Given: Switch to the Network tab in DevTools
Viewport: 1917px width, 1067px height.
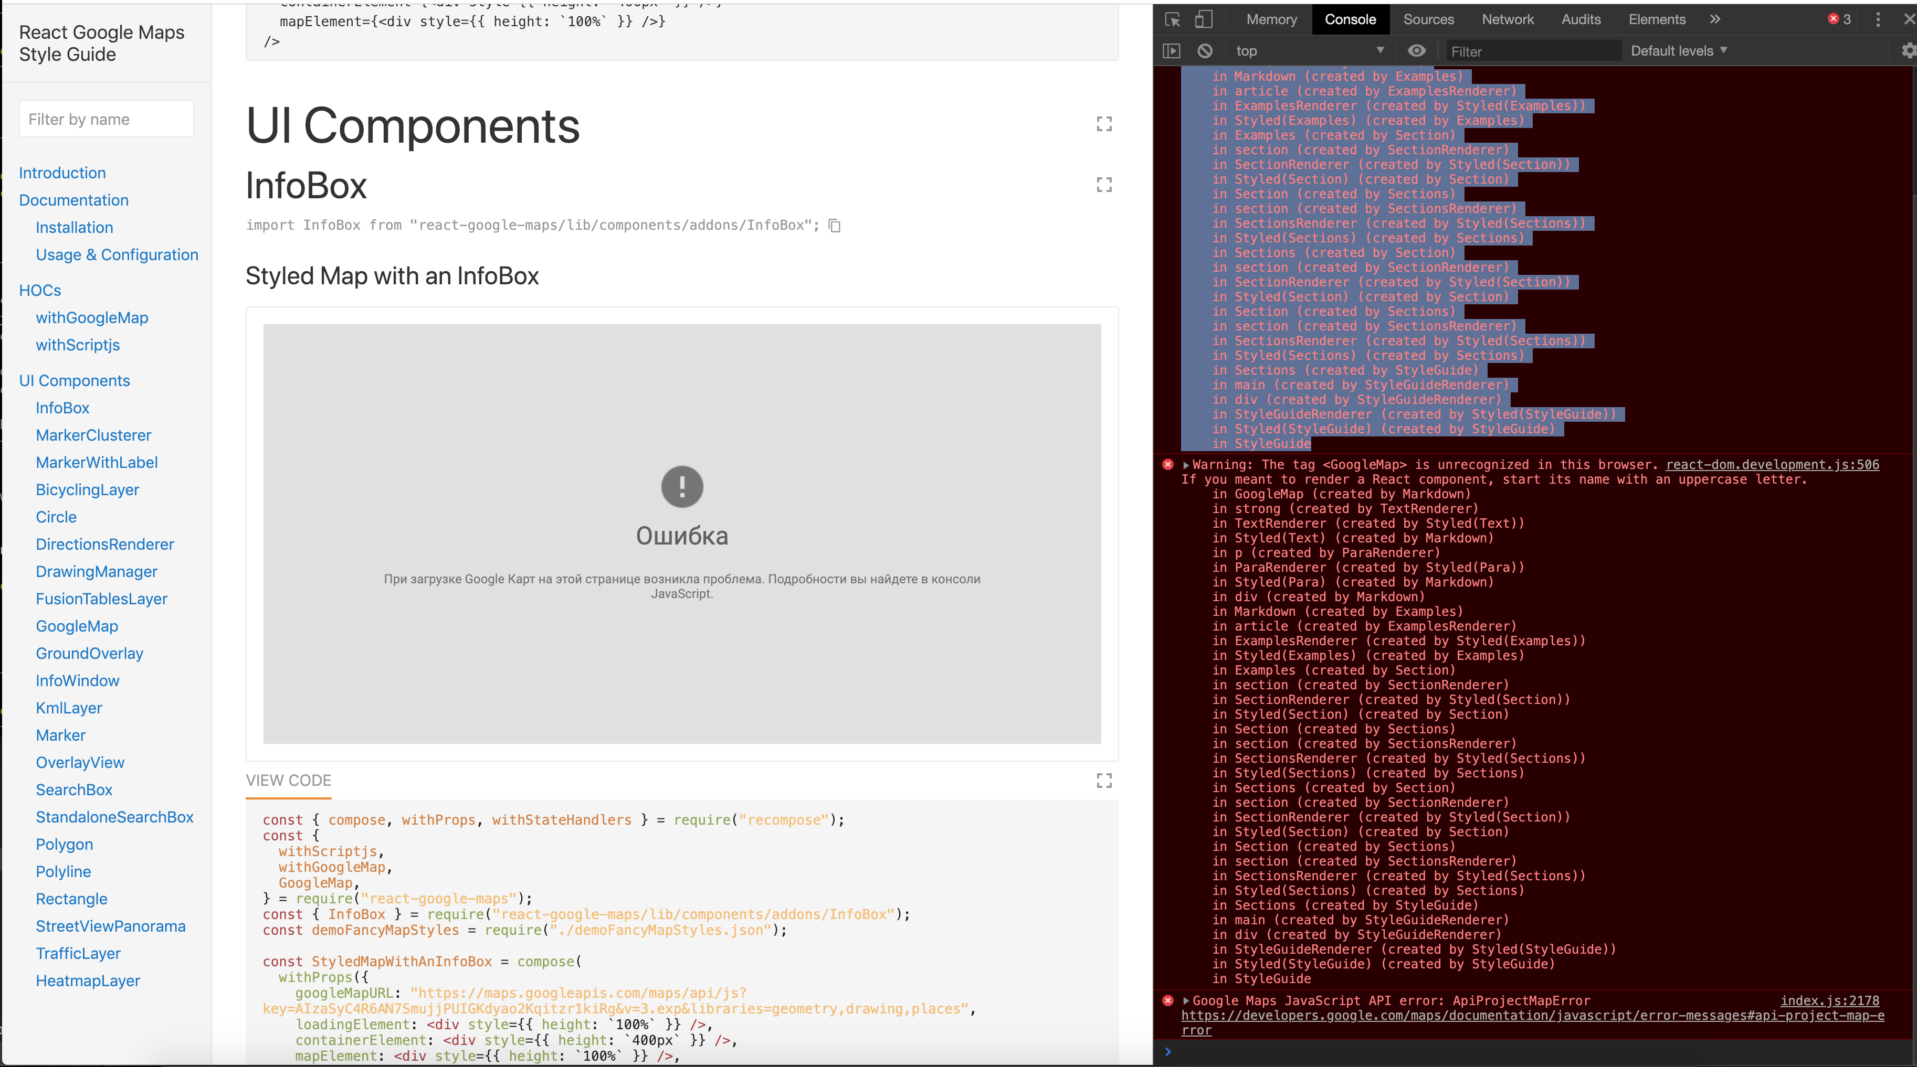Looking at the screenshot, I should pyautogui.click(x=1508, y=19).
